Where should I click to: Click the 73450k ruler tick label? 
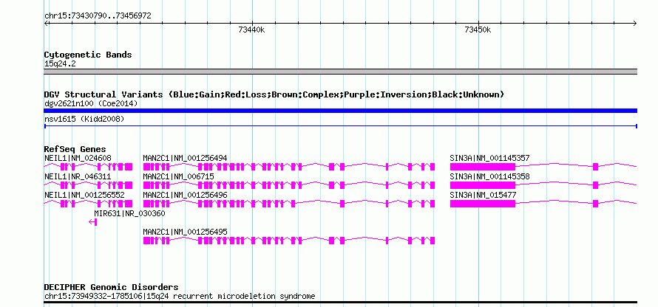478,30
